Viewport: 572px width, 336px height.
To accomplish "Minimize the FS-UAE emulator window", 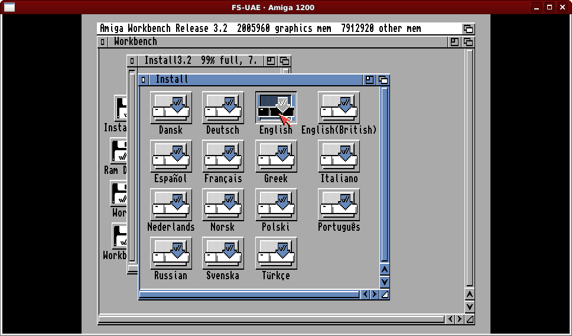I will click(x=537, y=7).
